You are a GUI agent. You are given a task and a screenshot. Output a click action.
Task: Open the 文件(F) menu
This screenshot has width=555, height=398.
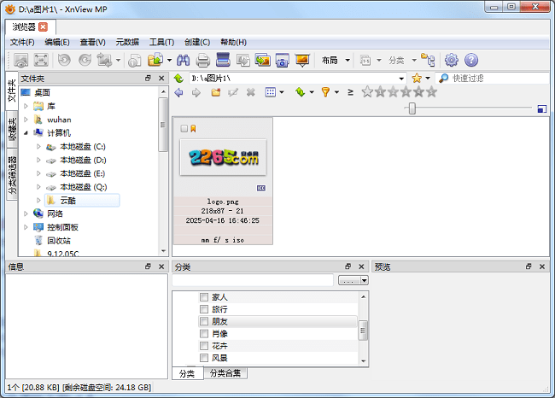tap(22, 42)
